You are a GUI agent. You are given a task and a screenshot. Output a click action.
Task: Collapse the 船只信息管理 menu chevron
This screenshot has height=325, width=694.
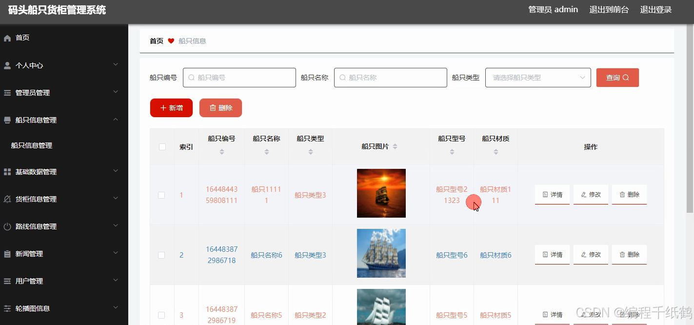tap(116, 119)
